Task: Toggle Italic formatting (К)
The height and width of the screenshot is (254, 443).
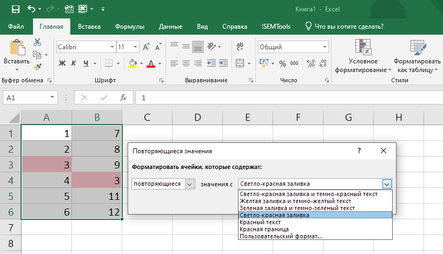Action: 74,63
